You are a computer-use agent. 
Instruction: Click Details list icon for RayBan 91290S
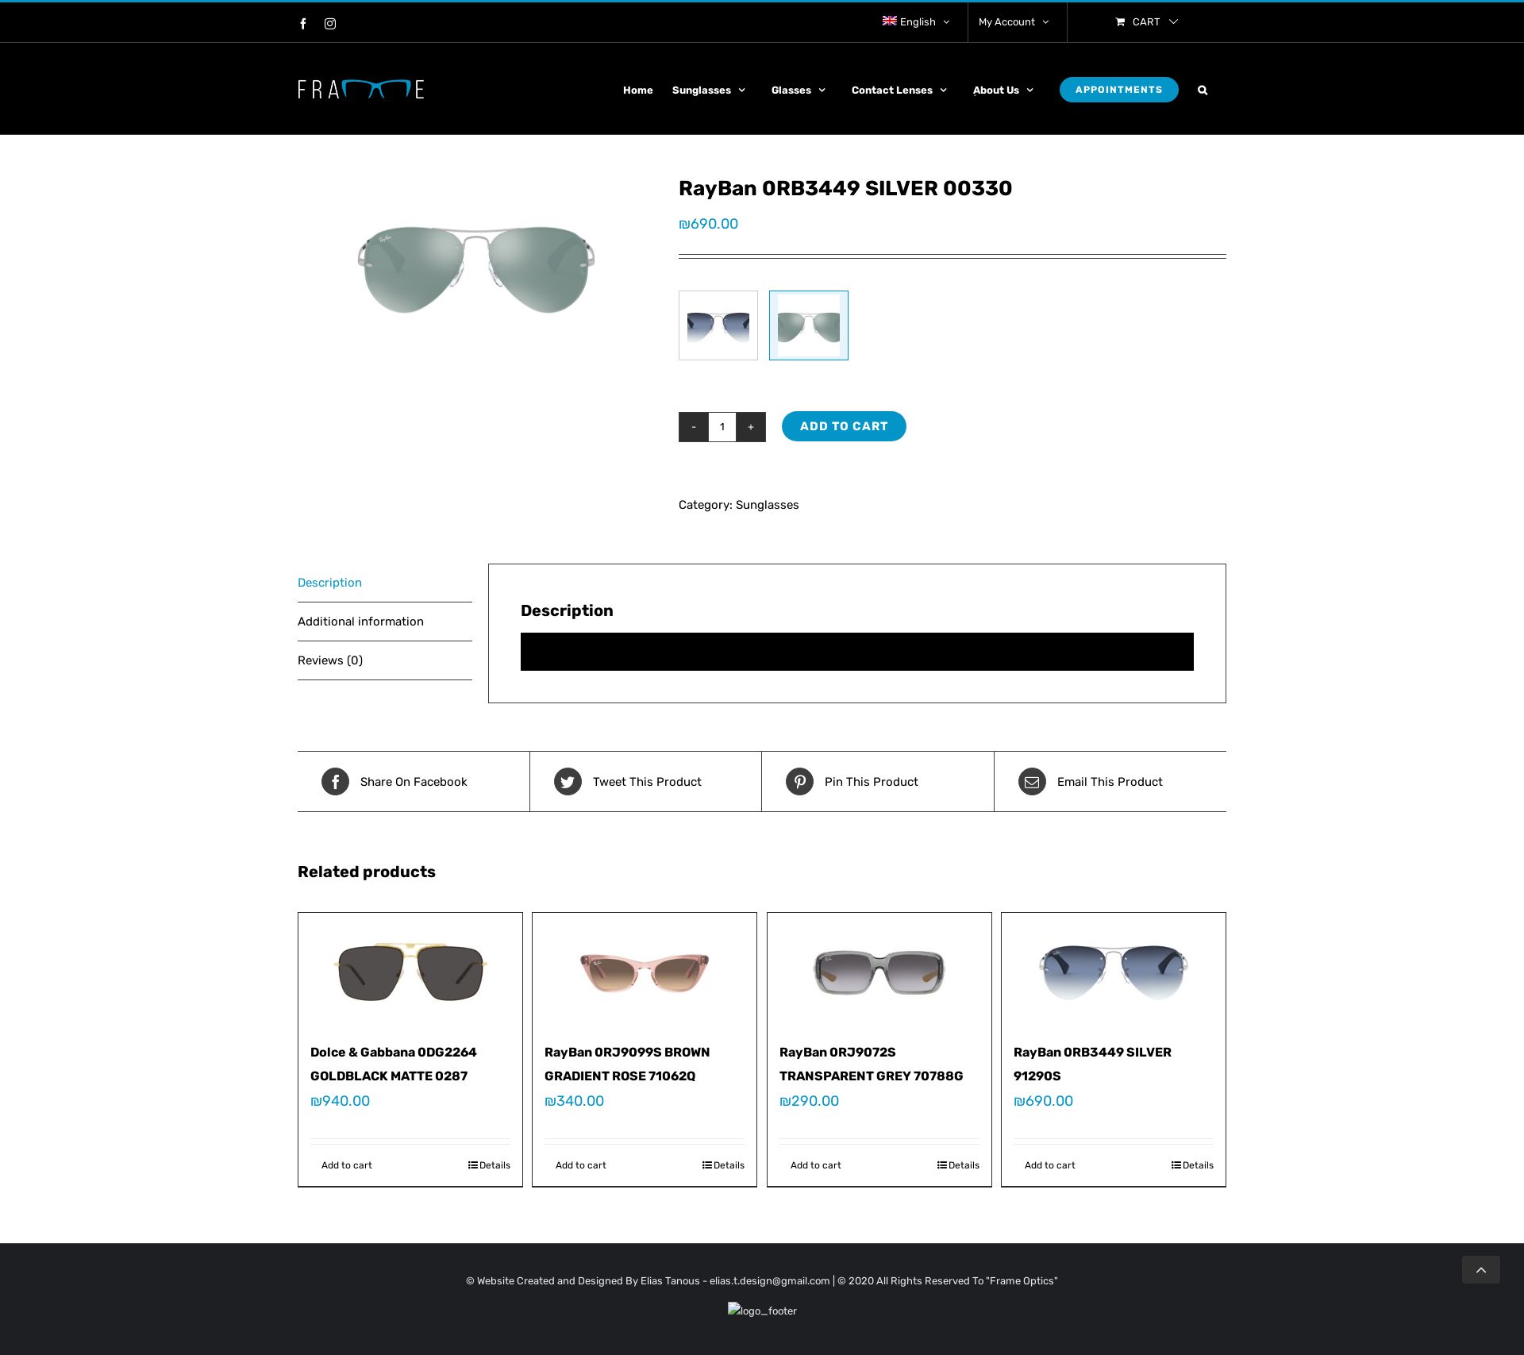(x=1176, y=1165)
